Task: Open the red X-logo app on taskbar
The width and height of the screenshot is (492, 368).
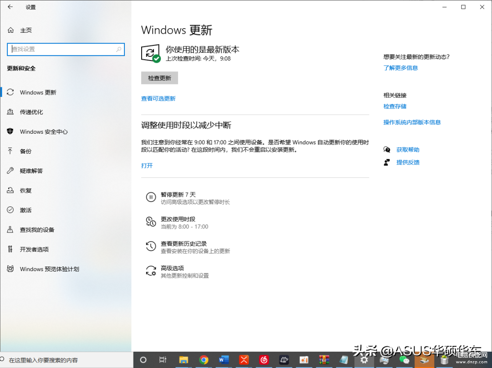Action: pos(244,360)
